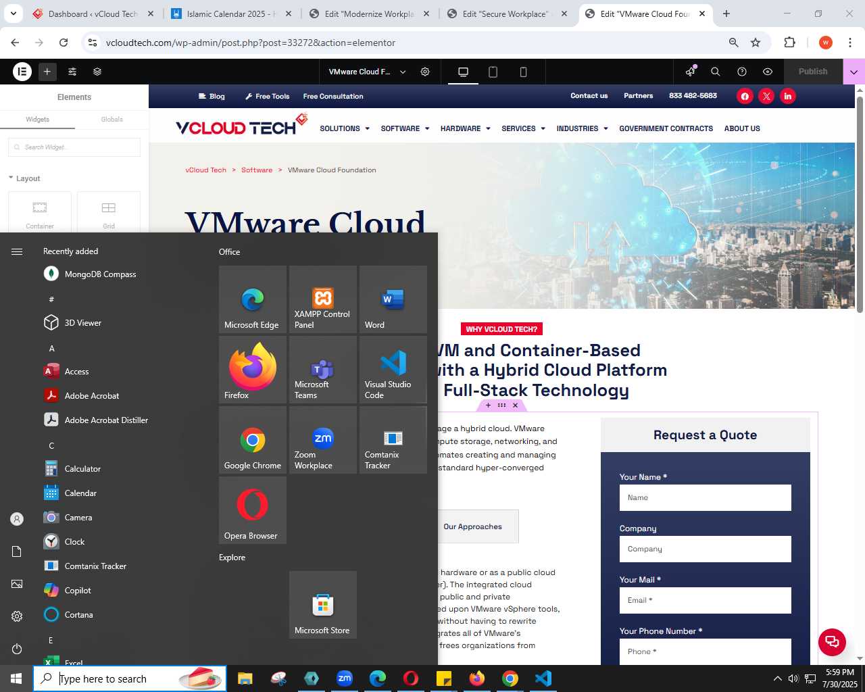Switch to mobile responsive view
Screen dimensions: 865x692
(x=523, y=72)
